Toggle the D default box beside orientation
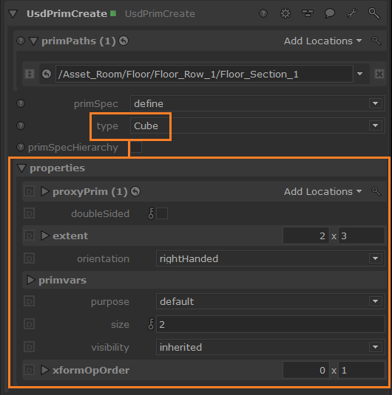392x395 pixels. tap(30, 258)
